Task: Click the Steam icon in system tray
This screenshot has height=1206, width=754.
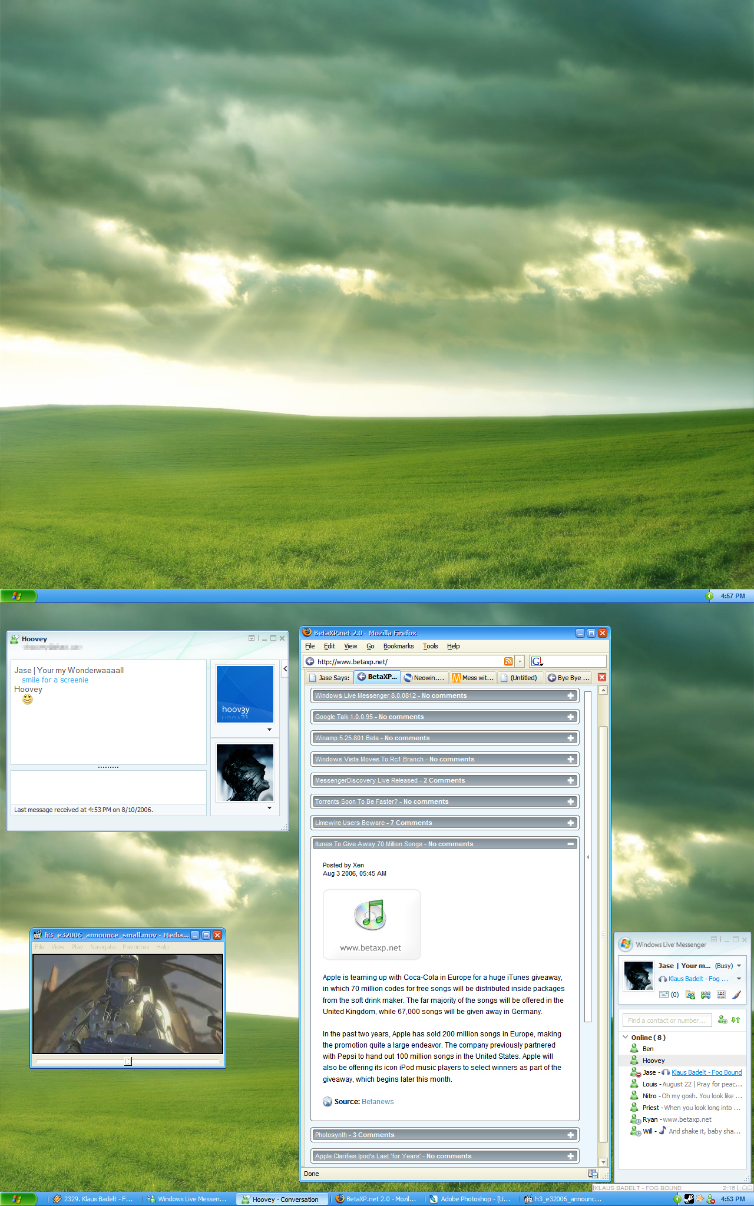Action: pyautogui.click(x=689, y=1198)
